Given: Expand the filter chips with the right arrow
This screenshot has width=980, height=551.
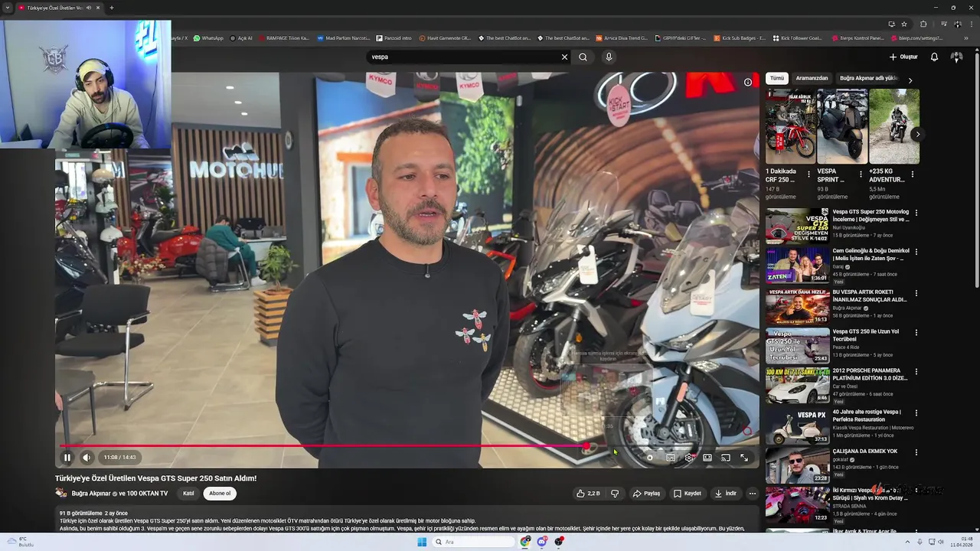Looking at the screenshot, I should click(x=910, y=80).
